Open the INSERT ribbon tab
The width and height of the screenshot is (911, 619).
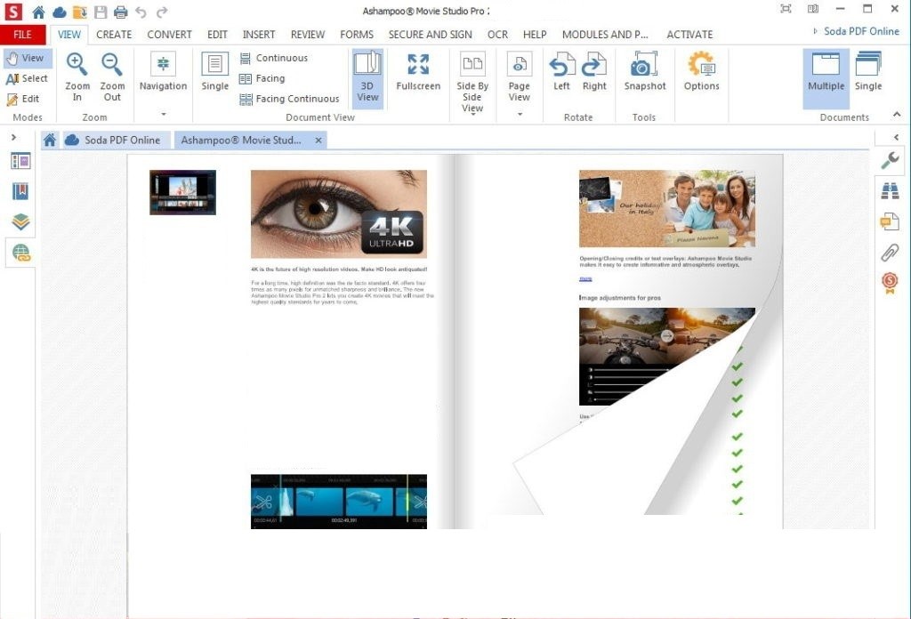(x=259, y=35)
